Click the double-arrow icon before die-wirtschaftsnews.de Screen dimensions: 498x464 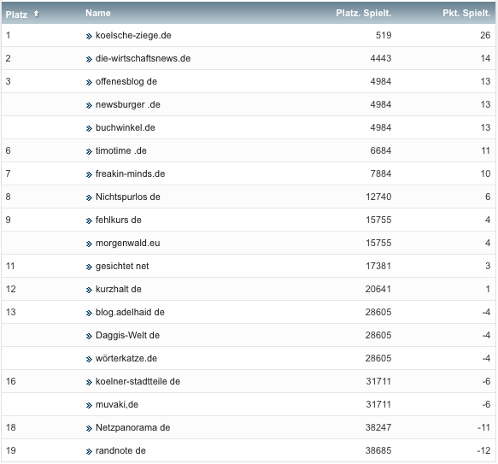pos(89,60)
